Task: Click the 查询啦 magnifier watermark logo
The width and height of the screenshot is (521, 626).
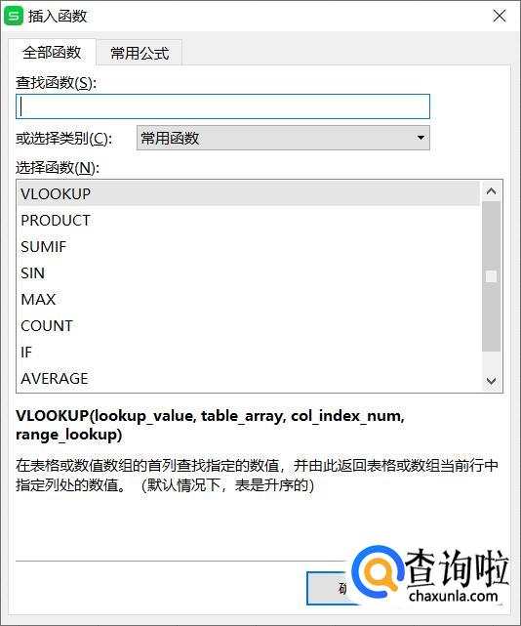Action: (377, 573)
